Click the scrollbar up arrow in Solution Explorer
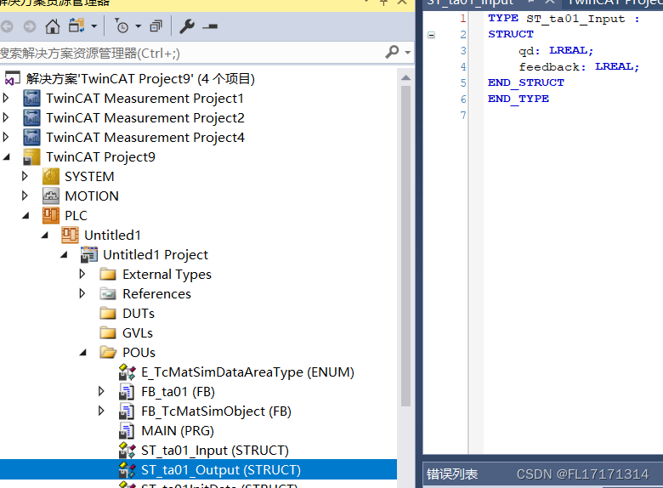The width and height of the screenshot is (663, 488). [405, 78]
